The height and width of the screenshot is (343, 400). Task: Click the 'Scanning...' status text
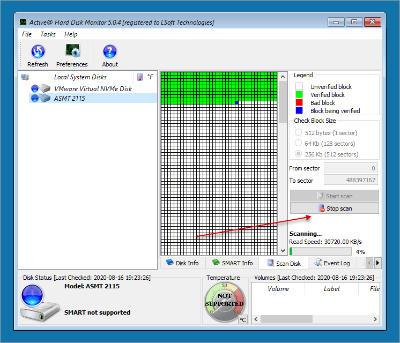(x=305, y=234)
